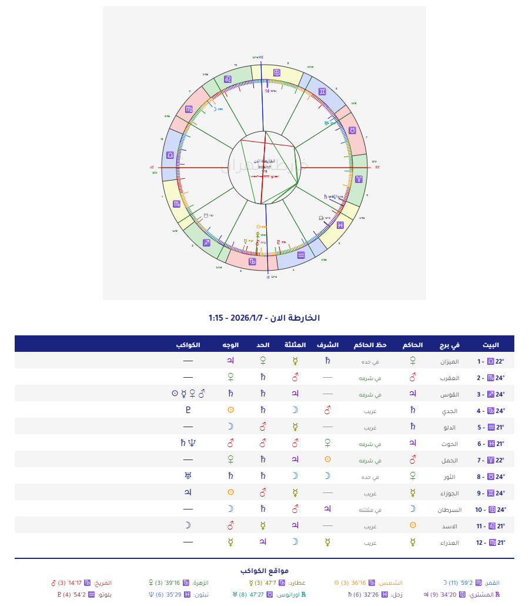This screenshot has height=606, width=529.
Task: Select the العقرب sign name in the table
Action: click(x=450, y=378)
